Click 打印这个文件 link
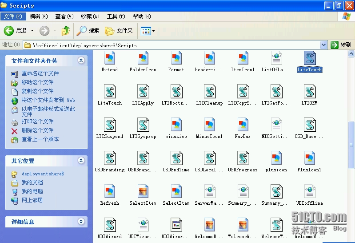 (38, 121)
